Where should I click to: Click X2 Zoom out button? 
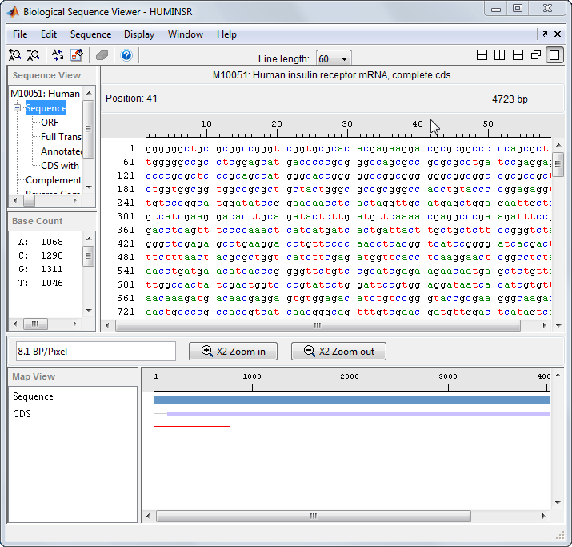pos(338,352)
